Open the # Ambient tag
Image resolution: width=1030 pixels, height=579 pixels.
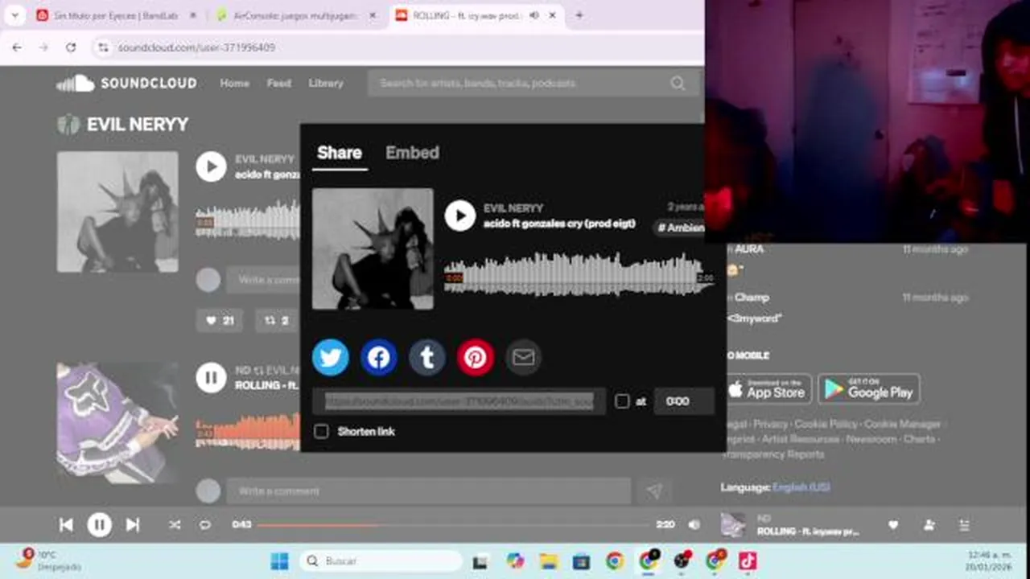tap(681, 228)
